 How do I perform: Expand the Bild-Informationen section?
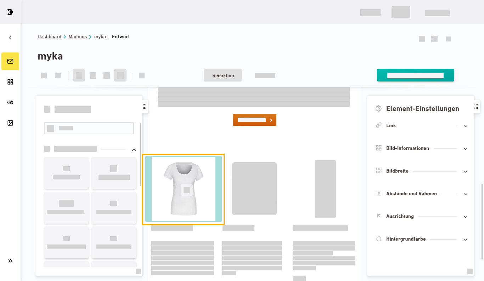pyautogui.click(x=466, y=149)
